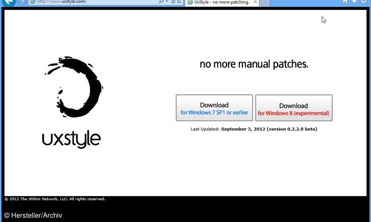Click Download for Windows 8 (experimental)
Image resolution: width=371 pixels, height=222 pixels.
[294, 108]
